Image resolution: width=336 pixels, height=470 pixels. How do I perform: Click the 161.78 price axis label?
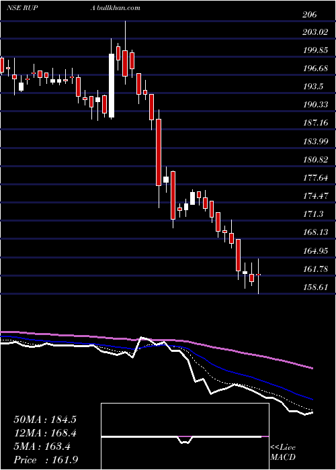(x=315, y=269)
